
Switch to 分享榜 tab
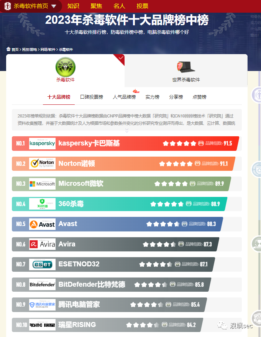click(176, 97)
